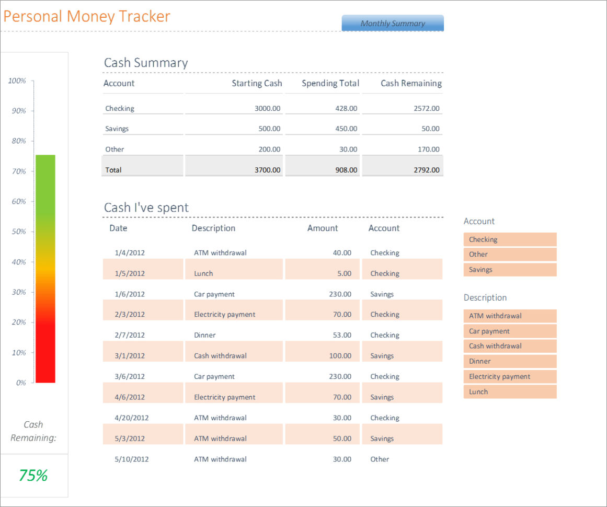Click the Personal Money Tracker title
Viewport: 607px width, 507px height.
click(86, 16)
